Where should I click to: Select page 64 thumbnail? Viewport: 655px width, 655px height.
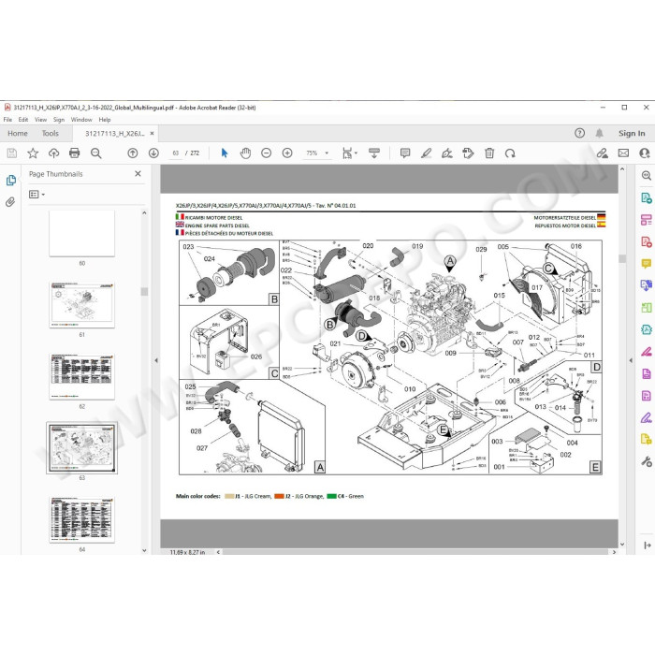[x=82, y=519]
